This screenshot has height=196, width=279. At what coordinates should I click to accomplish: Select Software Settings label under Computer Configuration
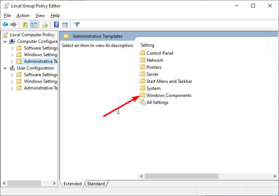click(41, 48)
